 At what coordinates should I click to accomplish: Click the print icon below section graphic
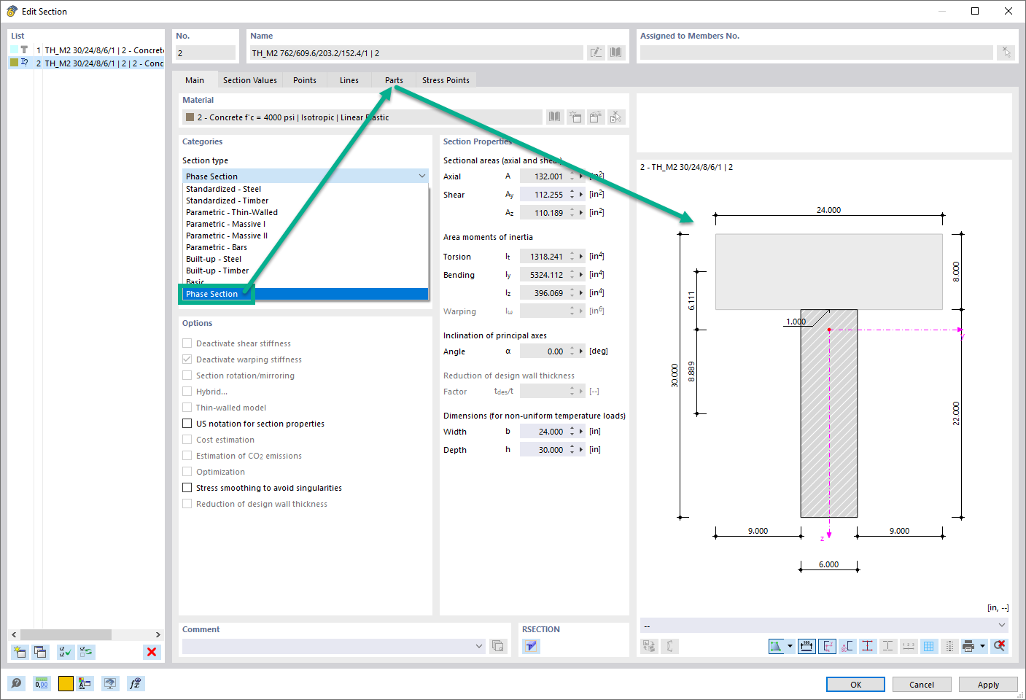(968, 646)
